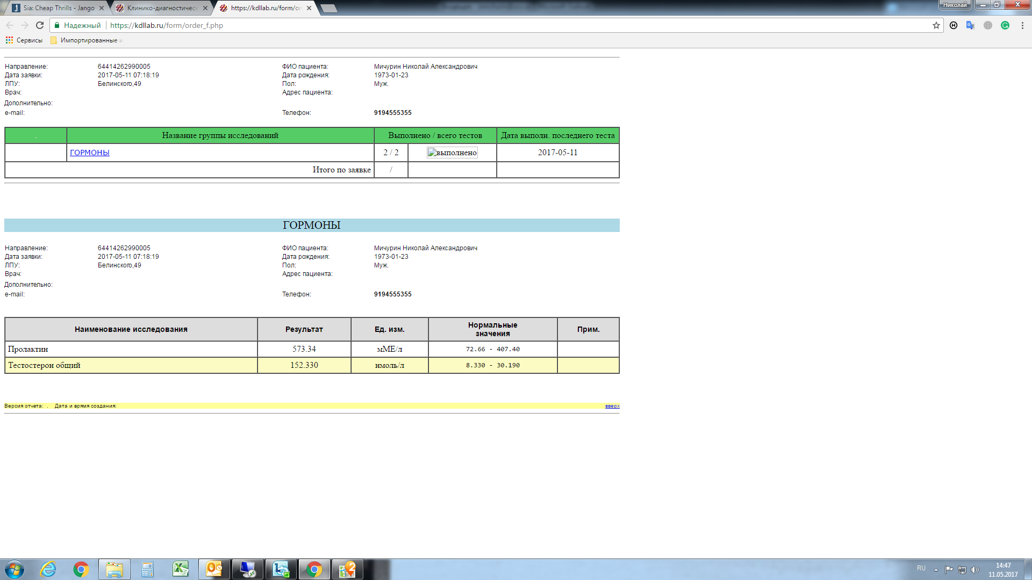The width and height of the screenshot is (1032, 580).
Task: Open Chrome's three-dot menu
Action: 1022,25
